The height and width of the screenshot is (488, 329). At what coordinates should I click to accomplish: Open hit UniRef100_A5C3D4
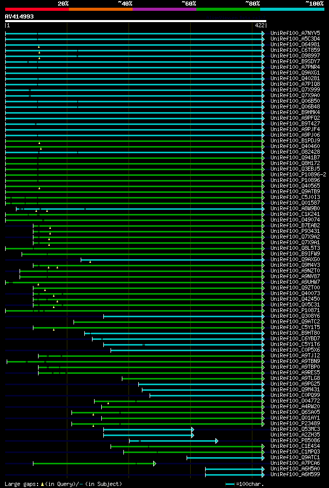[x=296, y=39]
